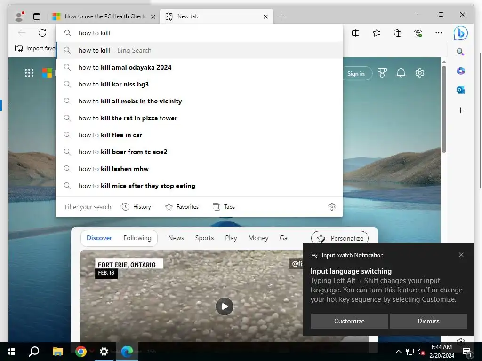482x361 pixels.
Task: Click Customize in input switch notification
Action: (349, 321)
